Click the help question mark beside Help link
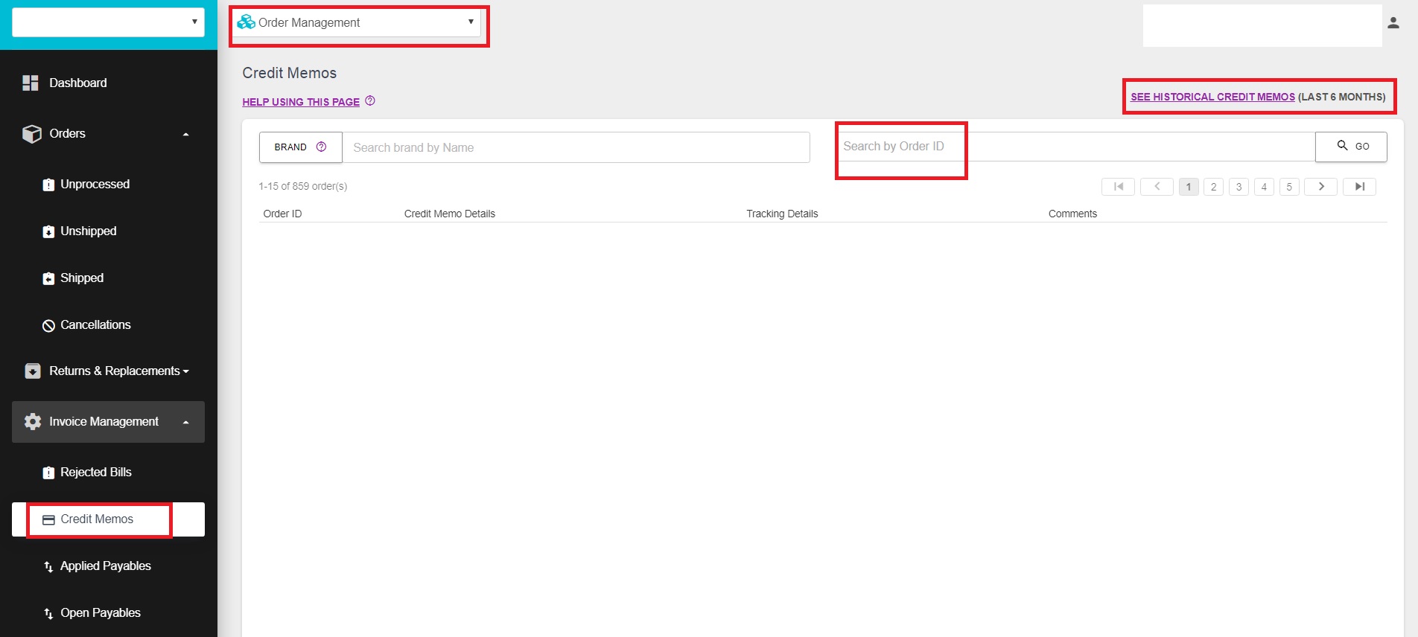The image size is (1418, 637). pos(370,101)
